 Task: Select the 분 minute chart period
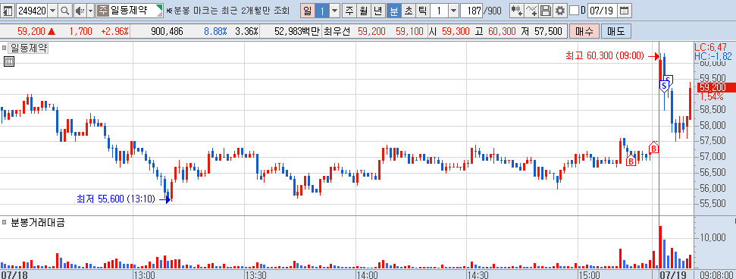tap(393, 11)
